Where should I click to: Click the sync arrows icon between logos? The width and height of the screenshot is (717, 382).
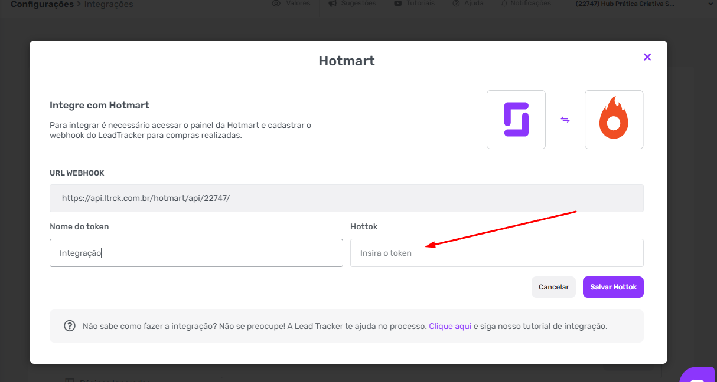point(565,120)
